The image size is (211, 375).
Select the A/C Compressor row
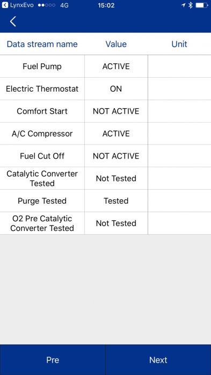point(105,133)
